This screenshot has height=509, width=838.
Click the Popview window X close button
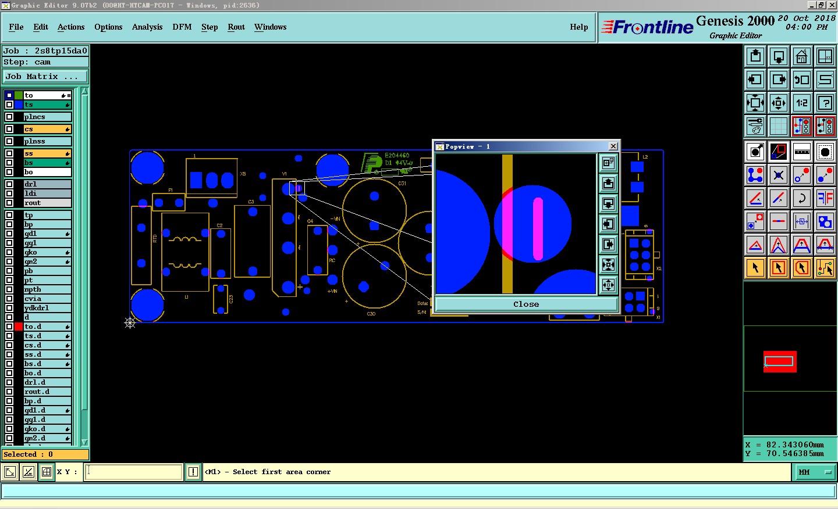[x=613, y=146]
